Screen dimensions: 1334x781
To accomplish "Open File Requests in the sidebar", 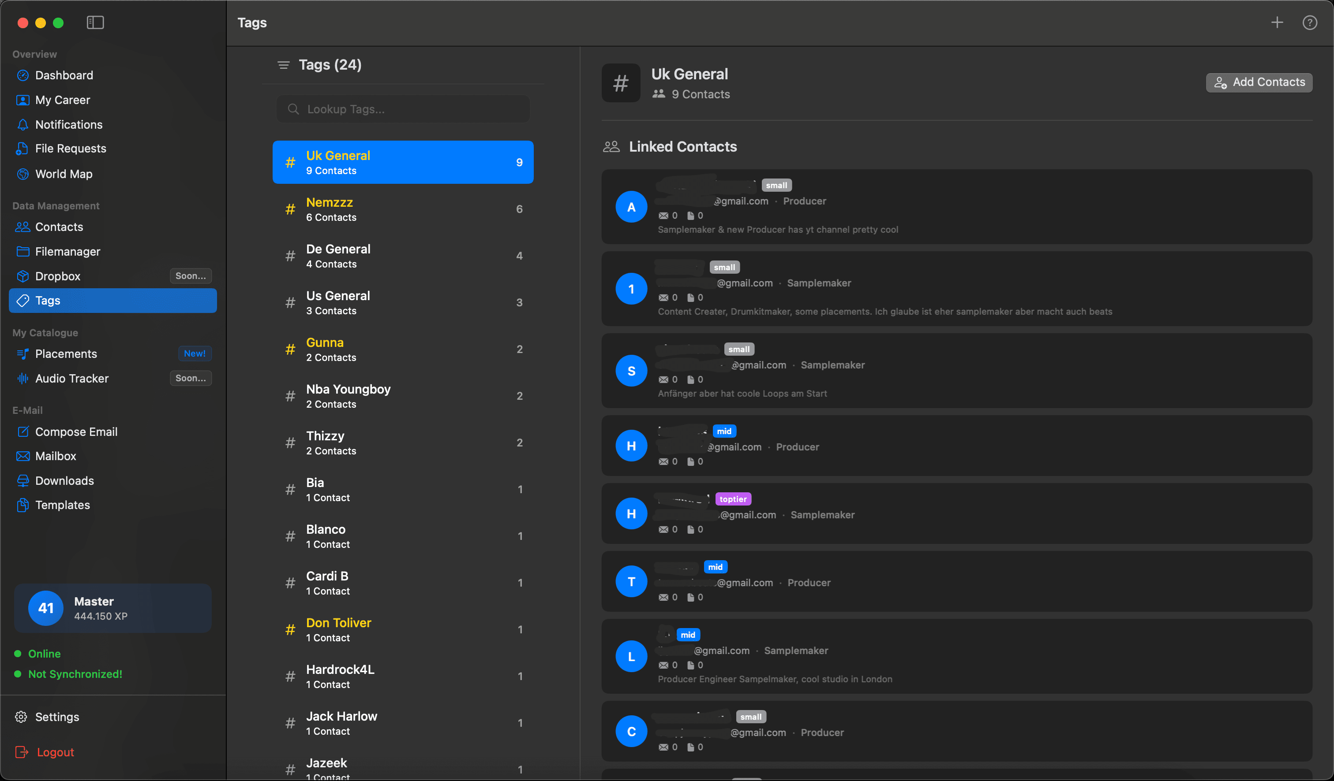I will tap(71, 149).
